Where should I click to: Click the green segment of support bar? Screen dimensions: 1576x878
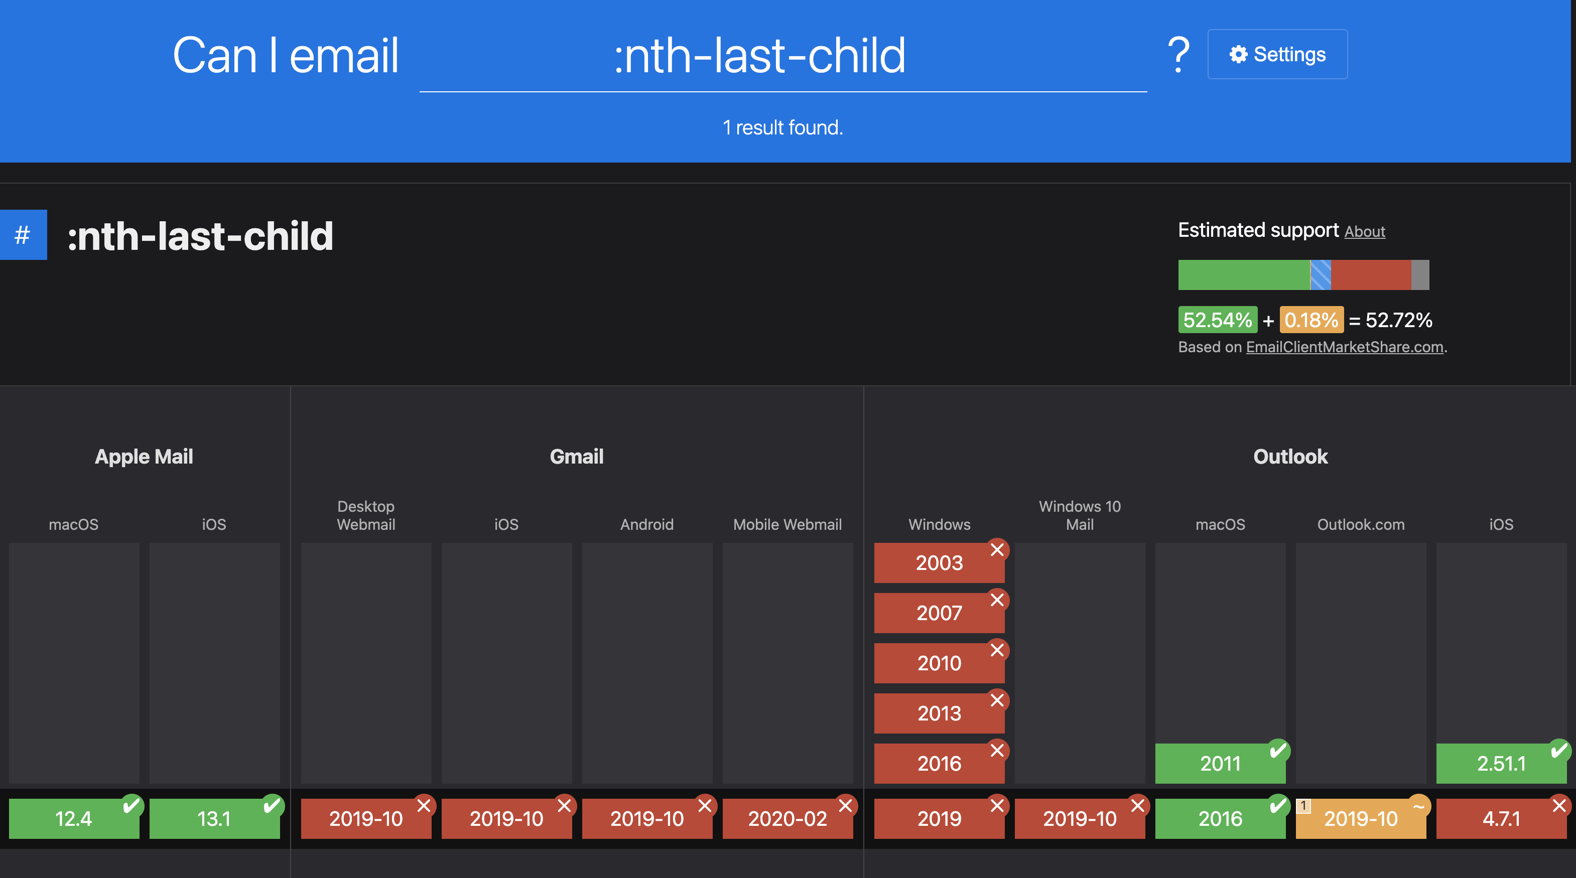(x=1243, y=274)
